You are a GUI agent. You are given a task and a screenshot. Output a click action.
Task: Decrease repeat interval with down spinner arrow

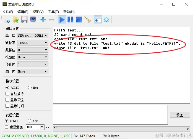pyautogui.click(x=42, y=128)
